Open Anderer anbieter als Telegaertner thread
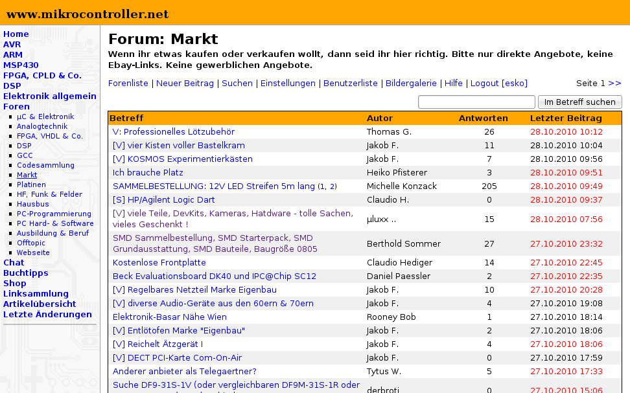 [x=185, y=372]
